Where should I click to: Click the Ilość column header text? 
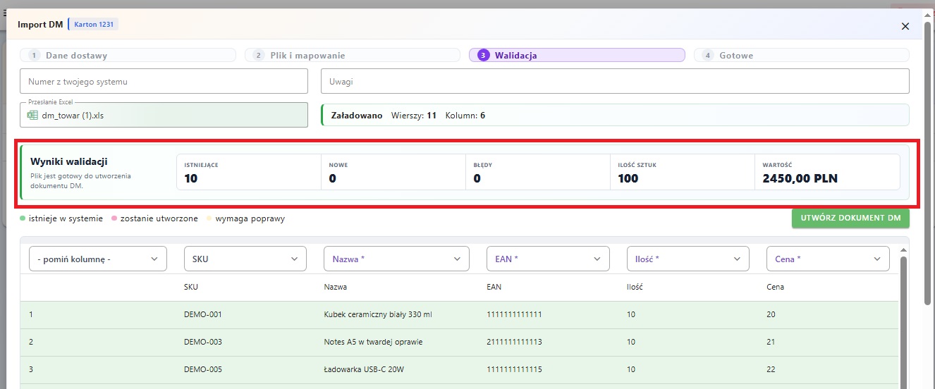[634, 287]
